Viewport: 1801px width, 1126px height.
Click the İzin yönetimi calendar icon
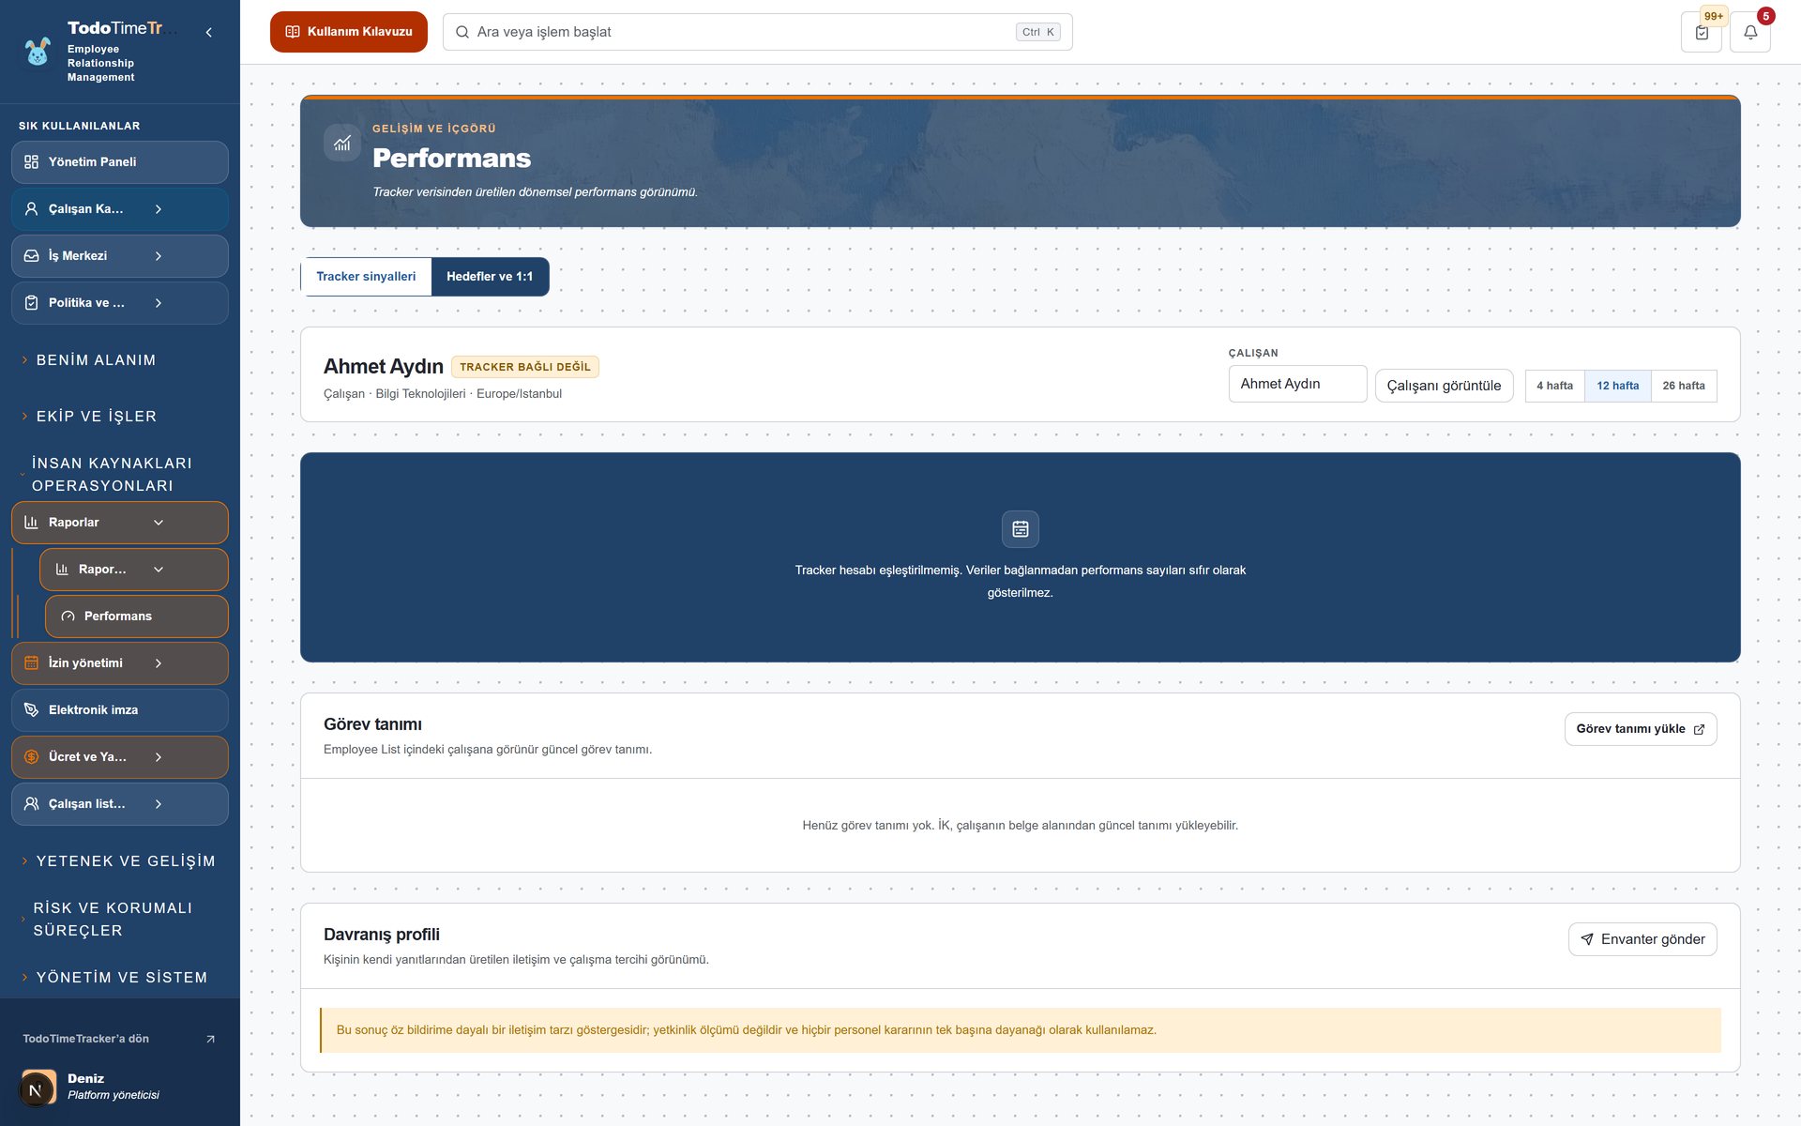tap(31, 663)
